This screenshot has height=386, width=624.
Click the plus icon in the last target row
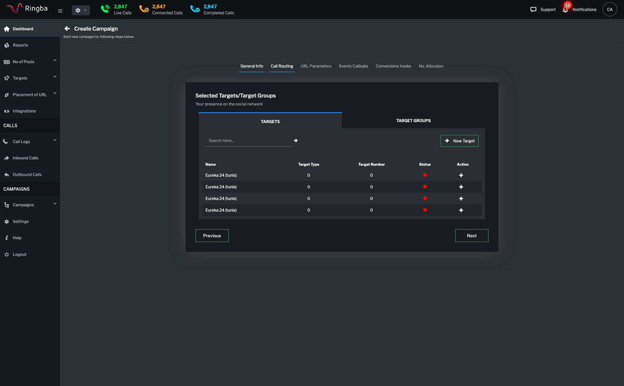(x=461, y=210)
